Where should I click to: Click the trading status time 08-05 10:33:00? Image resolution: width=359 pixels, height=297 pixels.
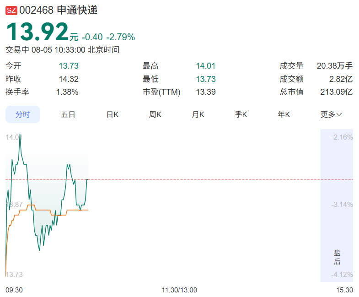pyautogui.click(x=59, y=50)
